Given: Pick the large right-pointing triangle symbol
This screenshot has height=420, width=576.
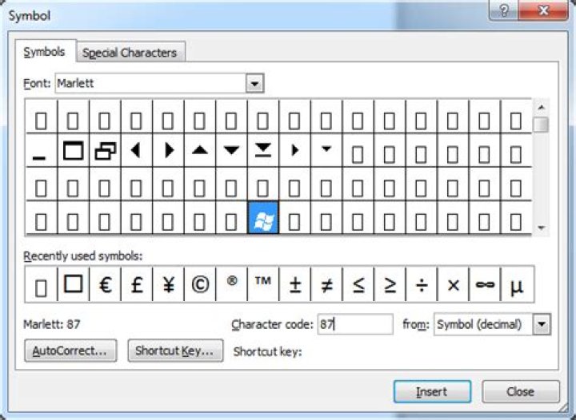Looking at the screenshot, I should point(168,150).
